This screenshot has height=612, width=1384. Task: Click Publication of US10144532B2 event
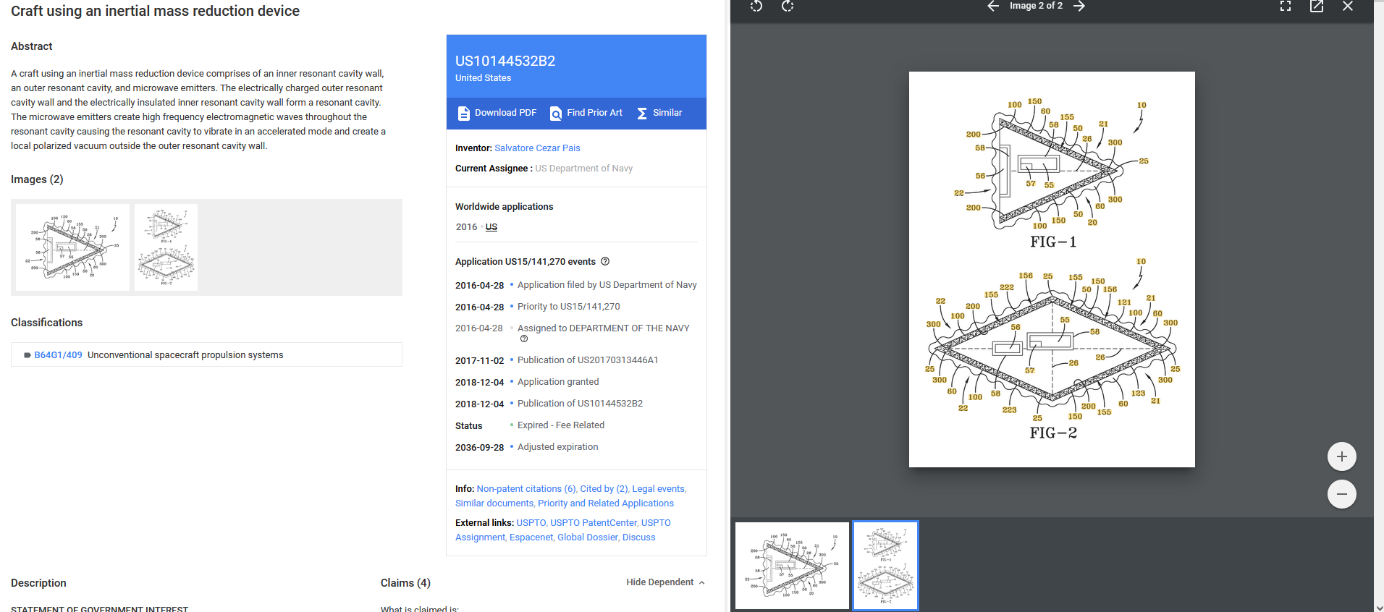580,404
